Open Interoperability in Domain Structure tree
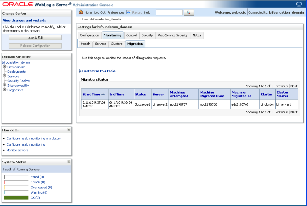The image size is (307, 206). (x=18, y=86)
